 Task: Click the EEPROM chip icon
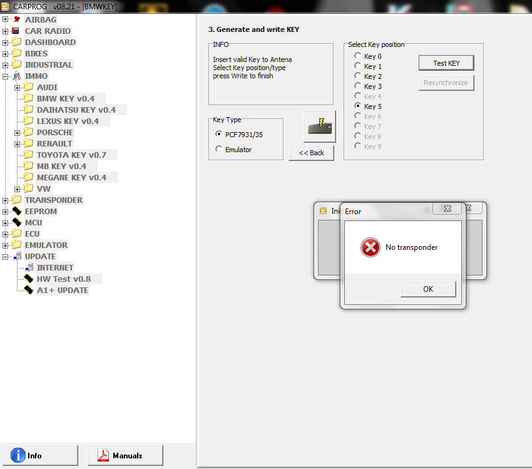click(17, 211)
